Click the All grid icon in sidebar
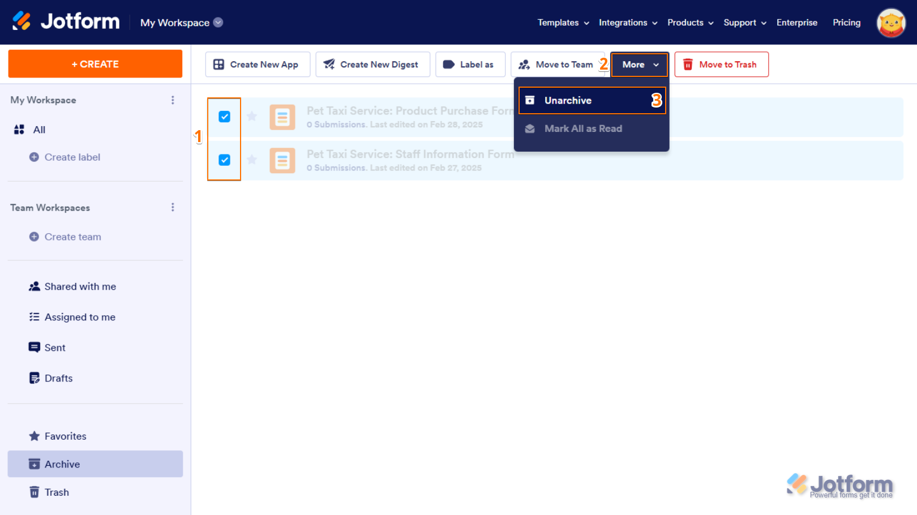The width and height of the screenshot is (917, 515). (19, 130)
